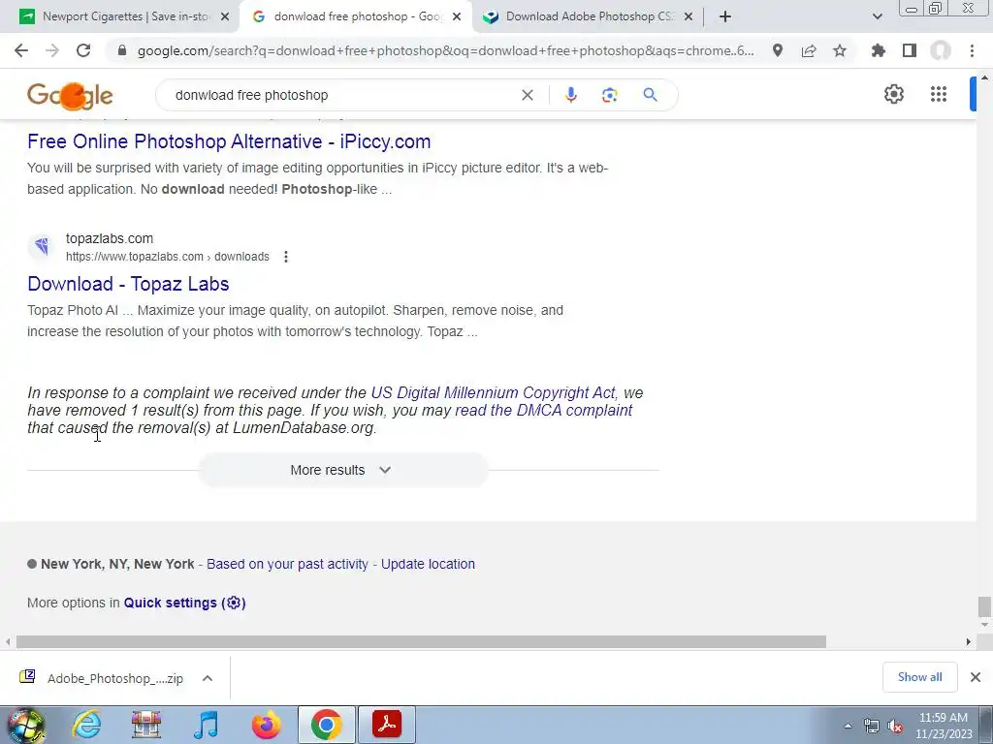993x744 pixels.
Task: Open the Download - Topaz Labs result
Action: pos(128,284)
